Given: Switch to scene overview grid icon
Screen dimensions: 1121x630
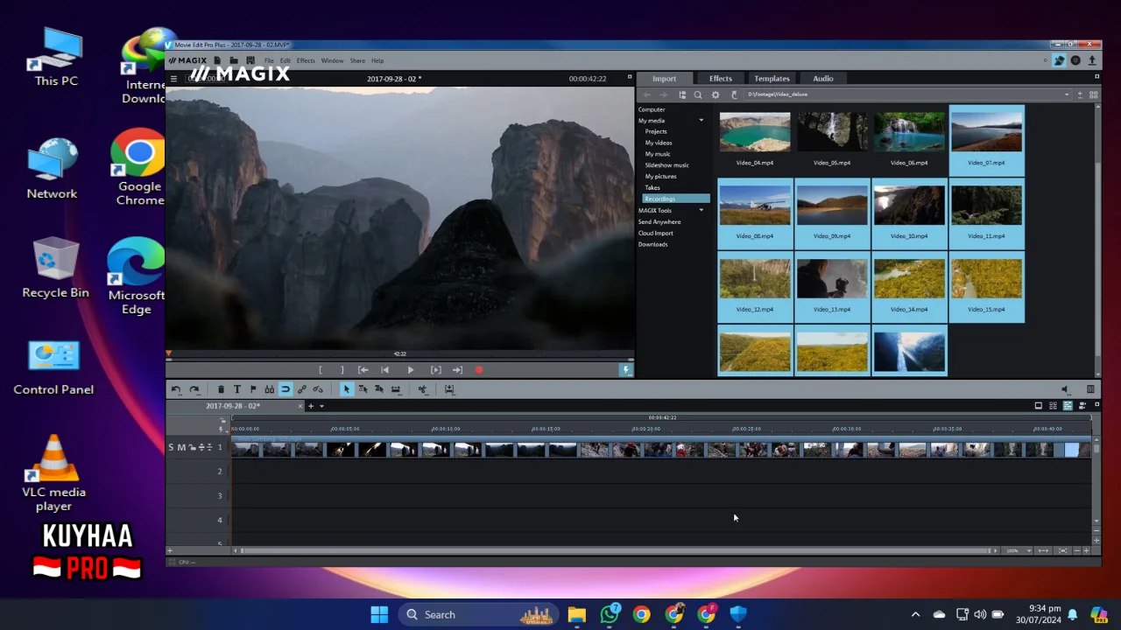Looking at the screenshot, I should pos(1054,406).
